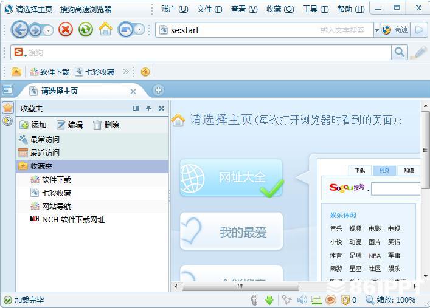Switch to the 下载 tab in the preview

[x=360, y=170]
